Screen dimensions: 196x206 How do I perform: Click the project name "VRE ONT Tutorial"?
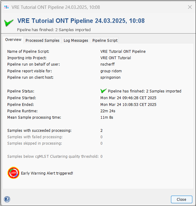pyautogui.click(x=116, y=58)
